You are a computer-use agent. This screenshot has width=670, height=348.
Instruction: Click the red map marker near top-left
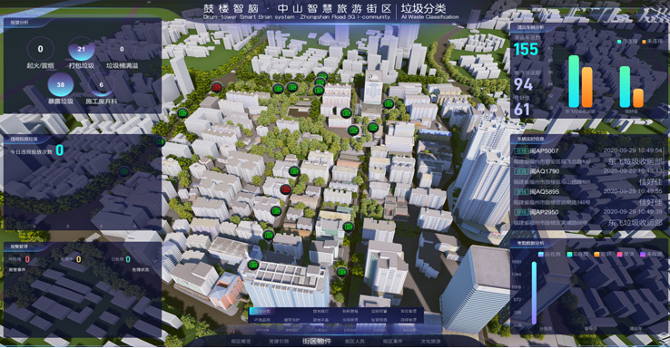tap(217, 87)
